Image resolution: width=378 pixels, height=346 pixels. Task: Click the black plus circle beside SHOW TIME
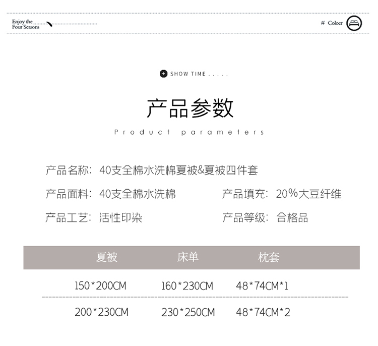[x=163, y=74]
